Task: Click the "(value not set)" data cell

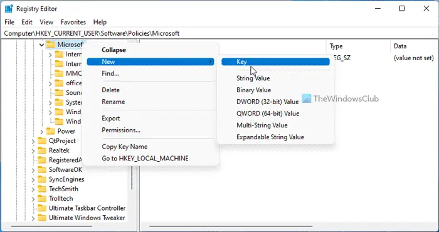Action: tap(413, 58)
